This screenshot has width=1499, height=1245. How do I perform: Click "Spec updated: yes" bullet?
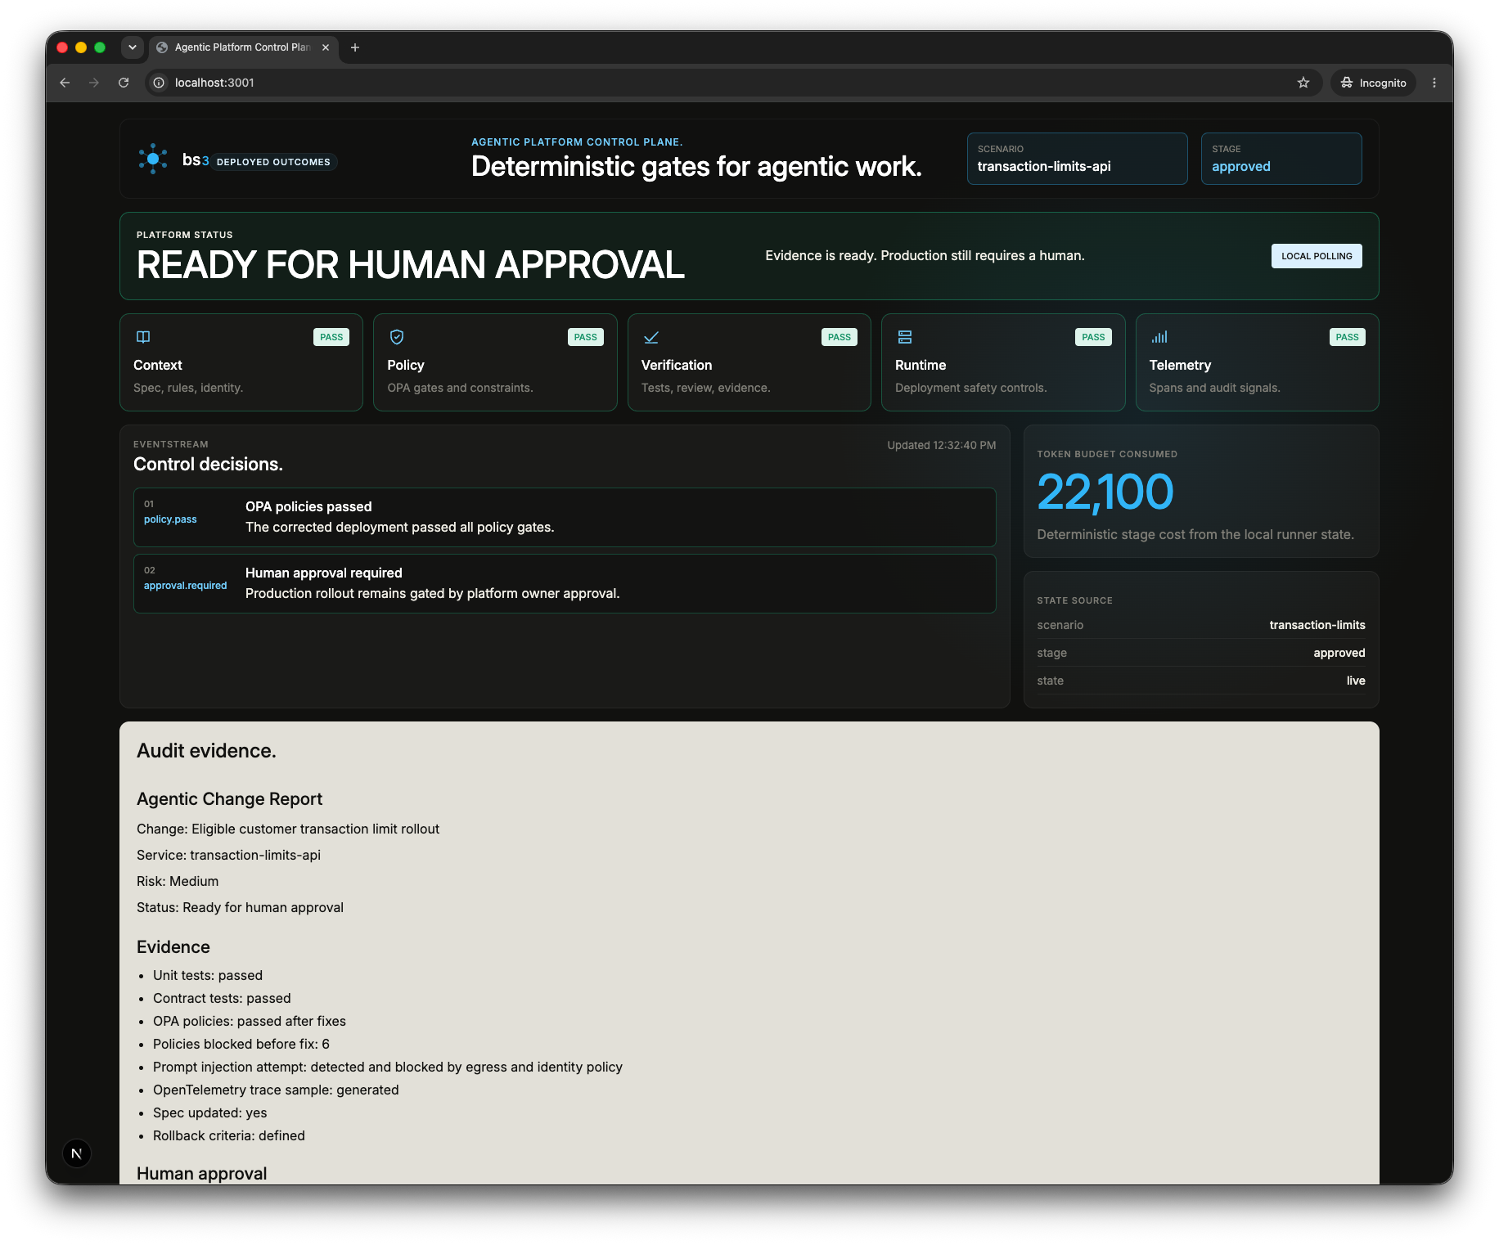[210, 1112]
